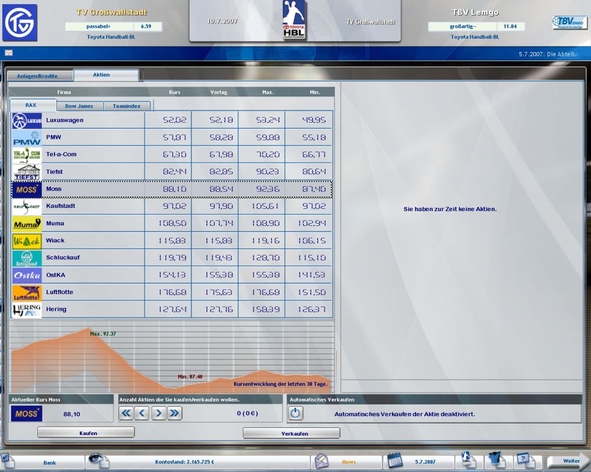Open the jersey shirt icon
Image resolution: width=591 pixels, height=472 pixels.
(x=495, y=460)
